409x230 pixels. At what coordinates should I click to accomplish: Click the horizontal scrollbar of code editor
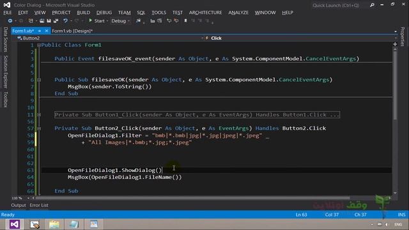pyautogui.click(x=192, y=198)
